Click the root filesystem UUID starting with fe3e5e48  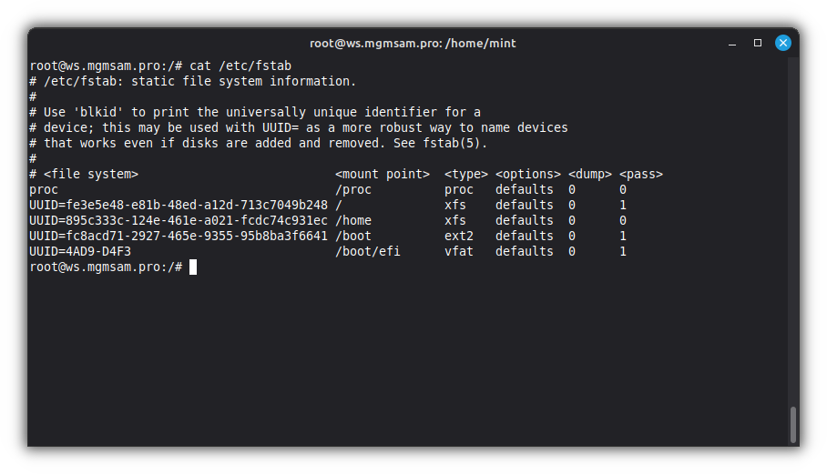(179, 205)
